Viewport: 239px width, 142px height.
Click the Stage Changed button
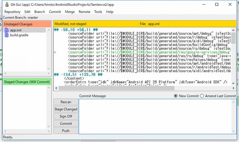[66, 109]
